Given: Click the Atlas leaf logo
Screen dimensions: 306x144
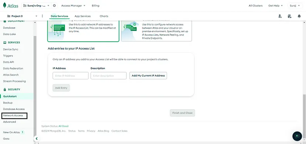Looking at the screenshot, I should (5, 6).
